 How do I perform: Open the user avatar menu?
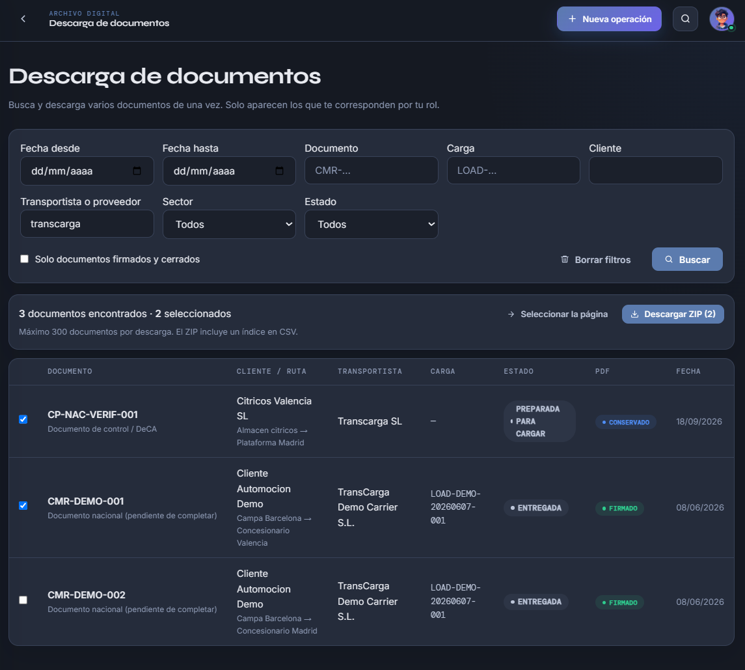click(x=722, y=19)
